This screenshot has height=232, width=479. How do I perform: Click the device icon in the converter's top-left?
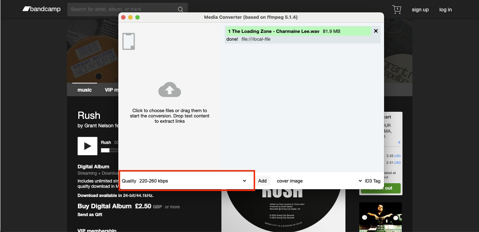129,41
